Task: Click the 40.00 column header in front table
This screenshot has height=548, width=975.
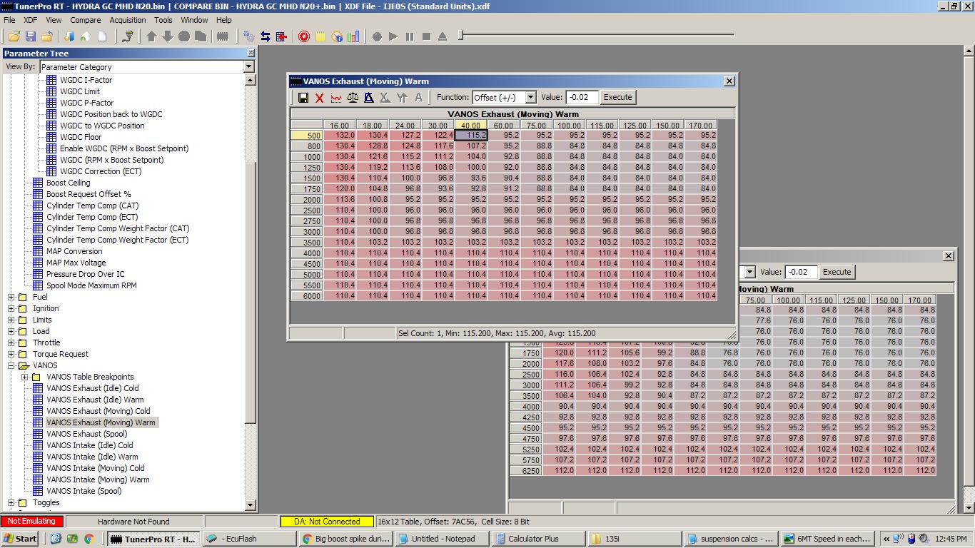Action: 471,126
